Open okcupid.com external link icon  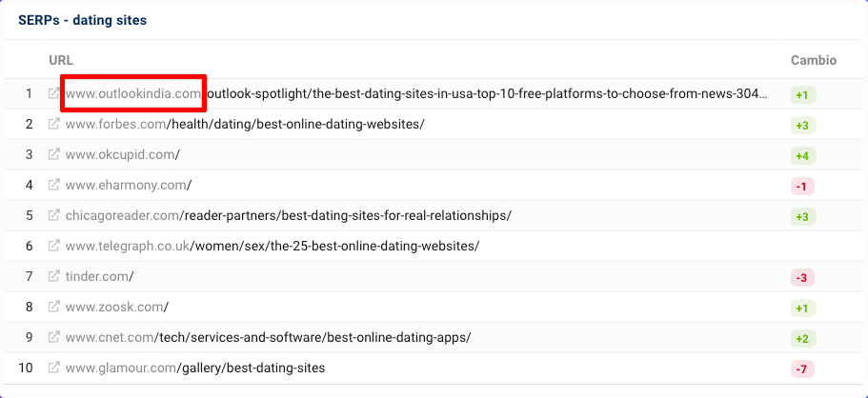click(x=54, y=154)
